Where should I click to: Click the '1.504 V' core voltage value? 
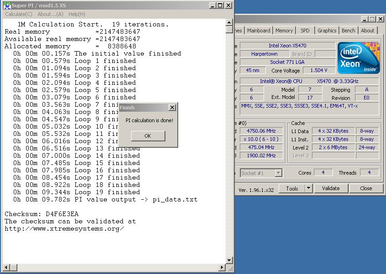tap(319, 70)
